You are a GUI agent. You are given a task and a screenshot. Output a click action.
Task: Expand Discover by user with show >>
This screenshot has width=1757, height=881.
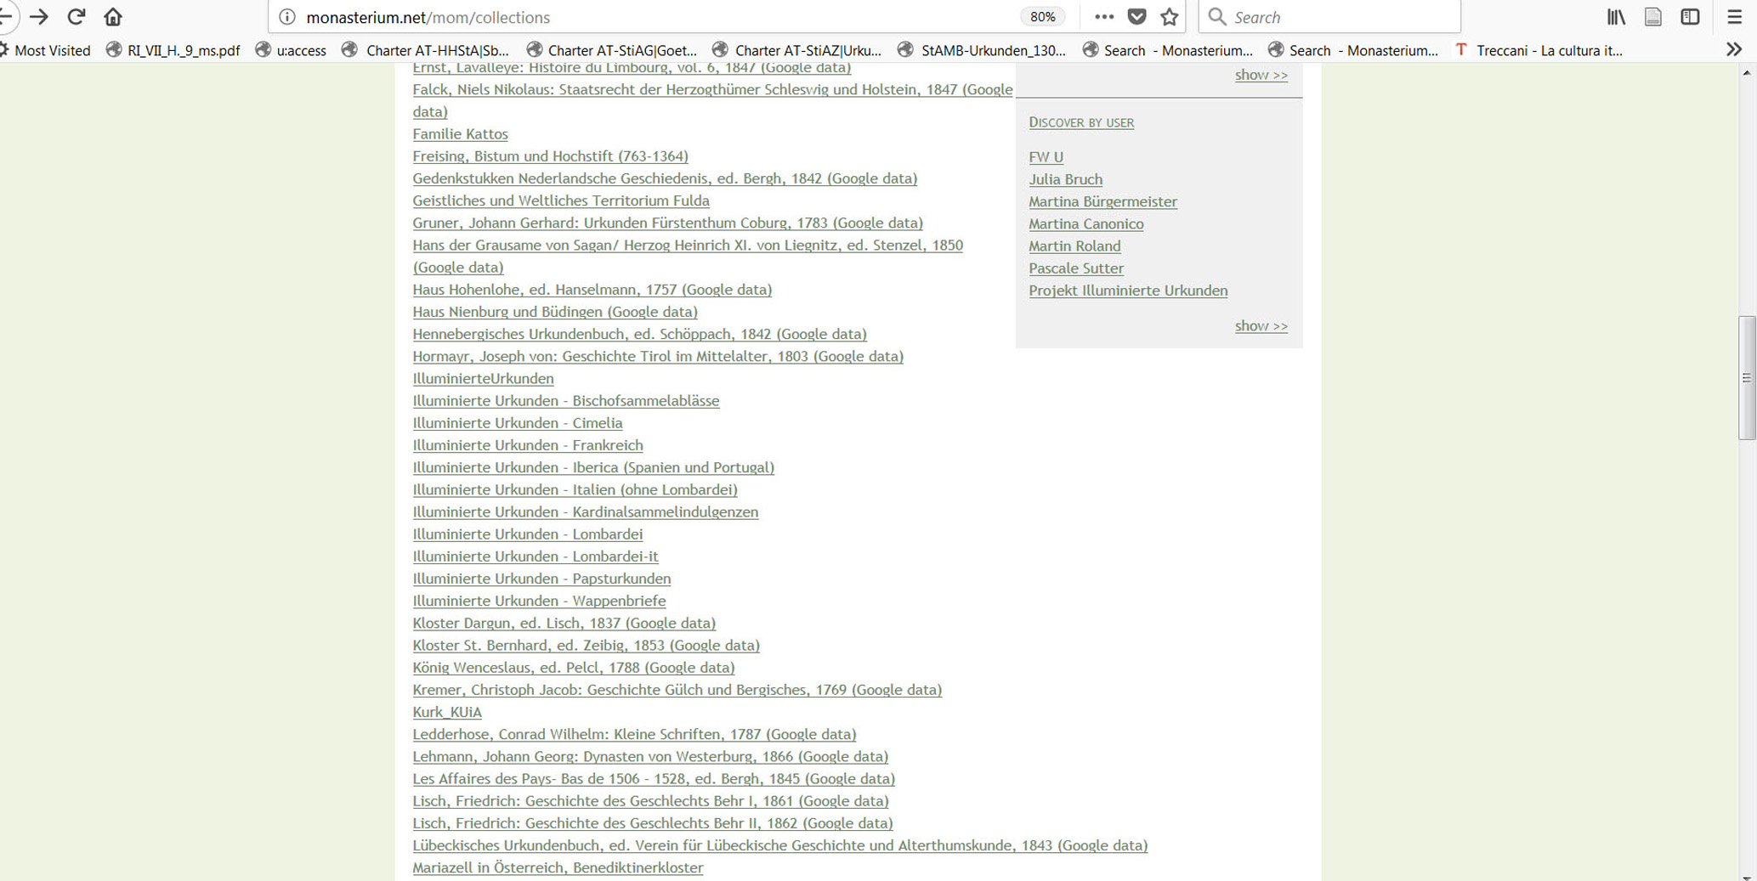pos(1261,326)
